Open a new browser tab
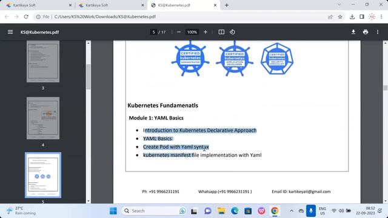388x218 pixels. tap(227, 5)
